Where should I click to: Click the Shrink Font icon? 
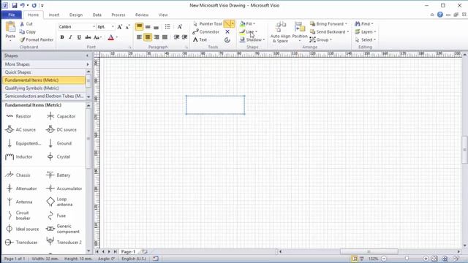coord(127,27)
